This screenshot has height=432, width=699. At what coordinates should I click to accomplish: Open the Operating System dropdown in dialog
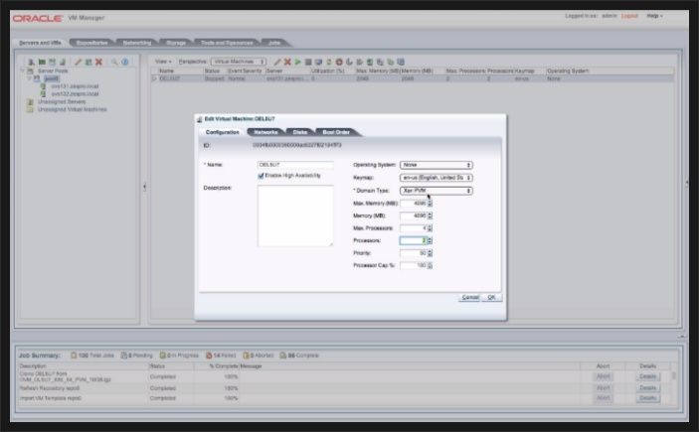coord(437,165)
